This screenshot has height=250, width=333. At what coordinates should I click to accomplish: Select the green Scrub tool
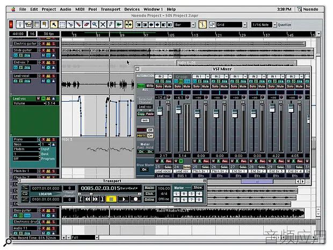(119, 25)
